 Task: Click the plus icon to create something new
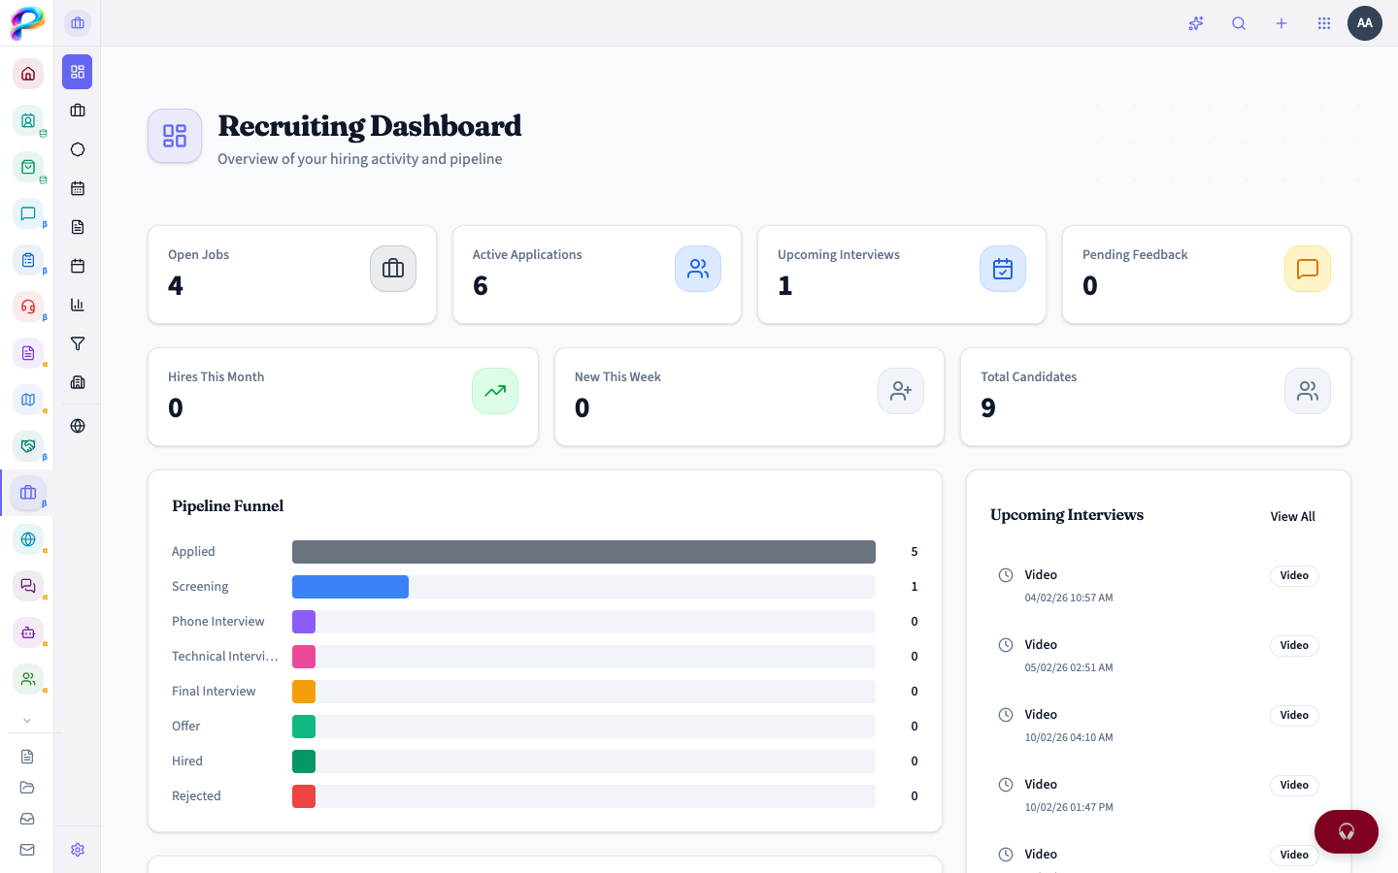click(1281, 23)
